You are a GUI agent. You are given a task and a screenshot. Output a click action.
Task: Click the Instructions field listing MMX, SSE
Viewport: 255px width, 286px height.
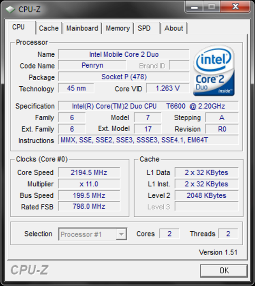point(148,140)
